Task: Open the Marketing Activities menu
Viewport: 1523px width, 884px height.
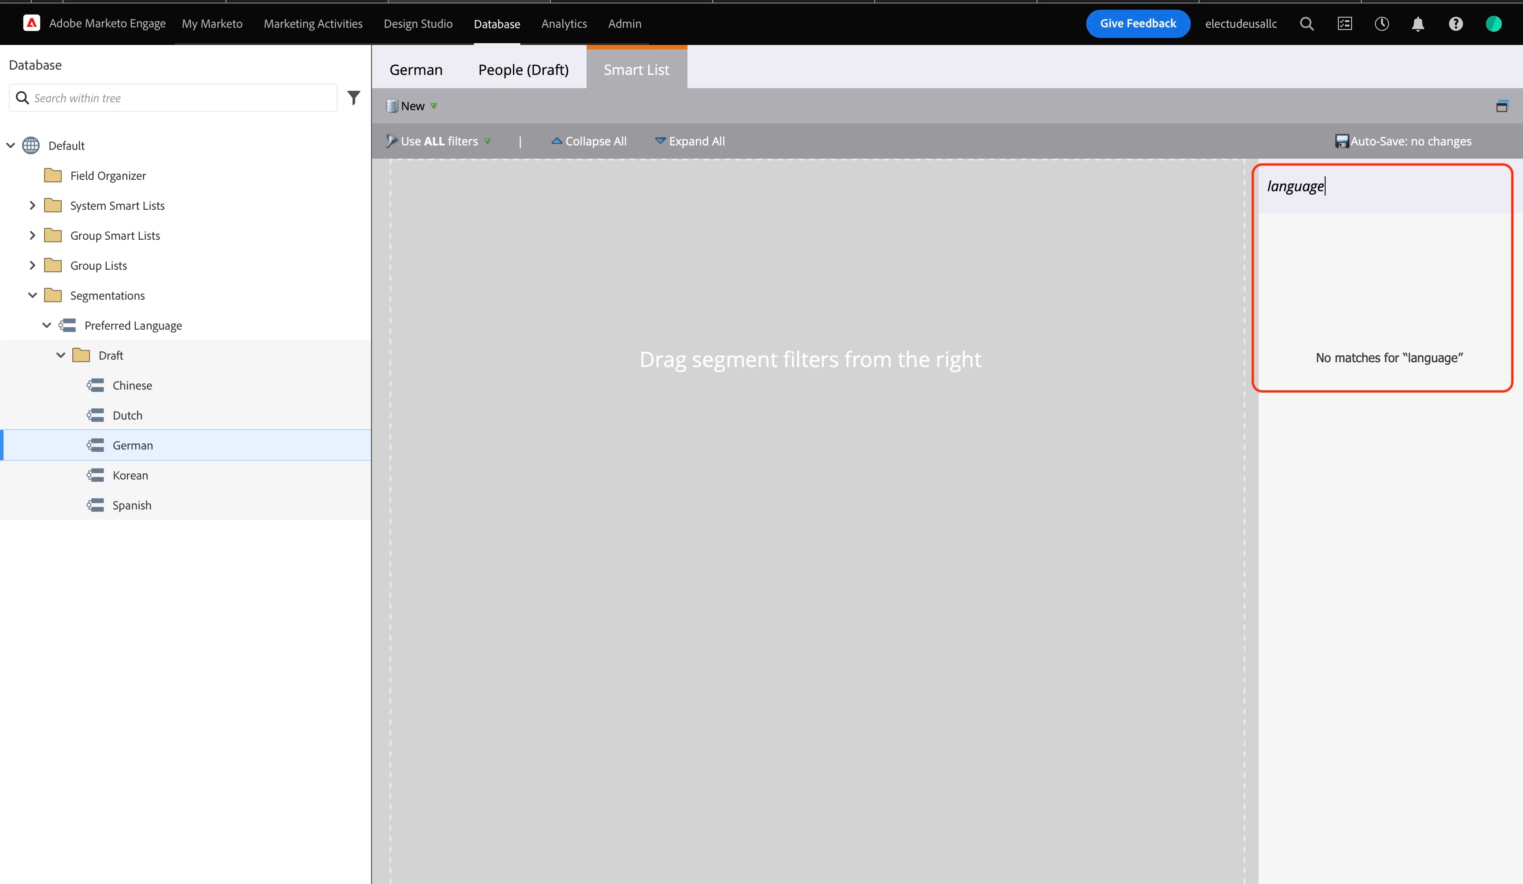Action: click(312, 23)
